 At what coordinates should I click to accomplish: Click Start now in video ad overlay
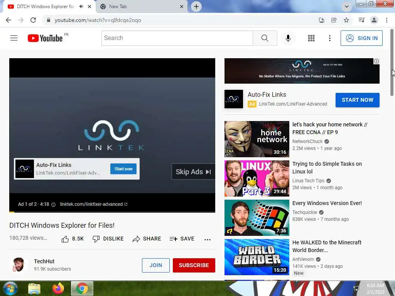point(123,169)
